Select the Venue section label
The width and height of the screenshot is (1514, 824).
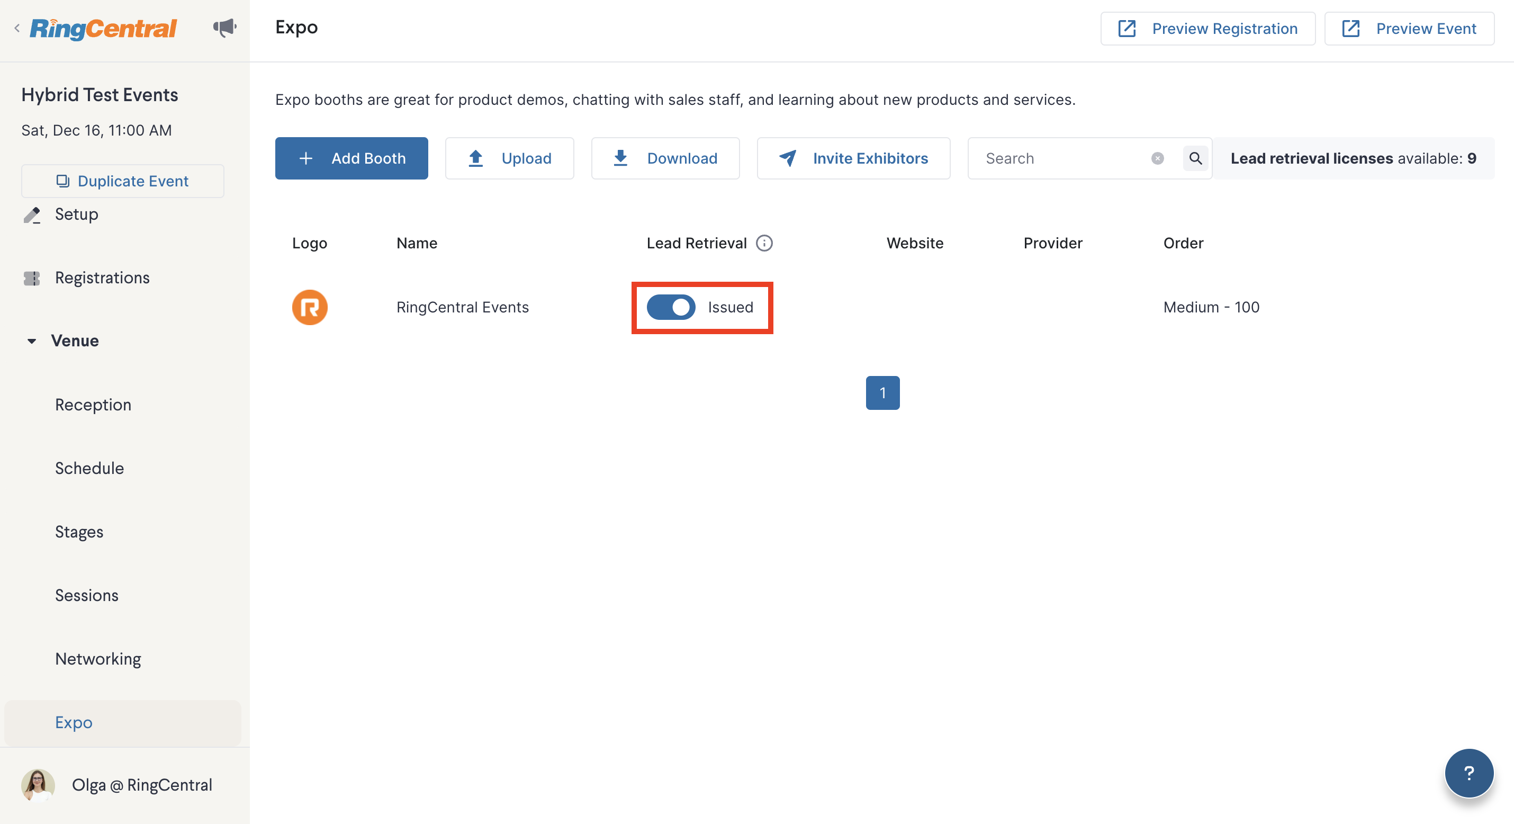[75, 341]
